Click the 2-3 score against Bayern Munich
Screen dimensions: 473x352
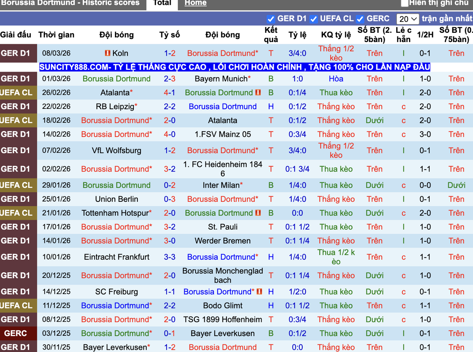click(170, 79)
